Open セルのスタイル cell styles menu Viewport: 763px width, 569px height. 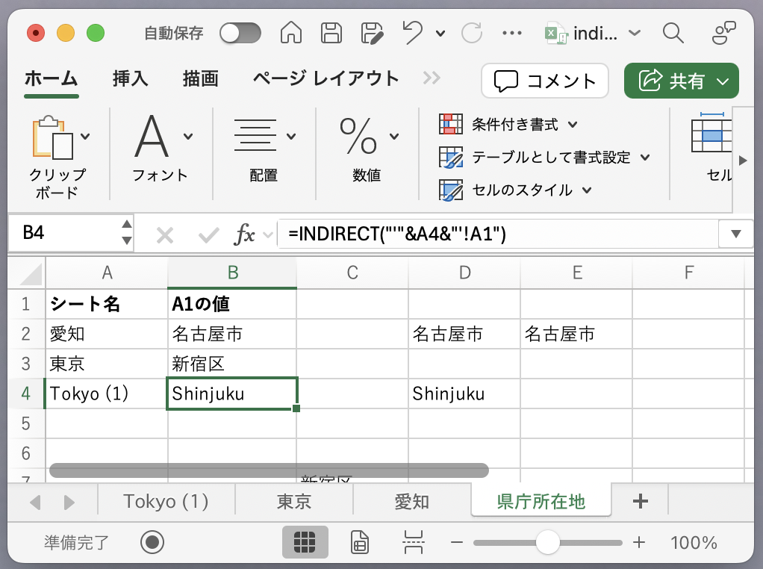(x=515, y=190)
